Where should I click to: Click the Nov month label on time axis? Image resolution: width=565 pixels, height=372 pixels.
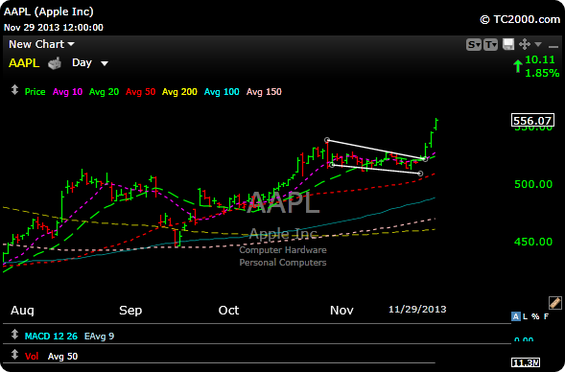[341, 311]
